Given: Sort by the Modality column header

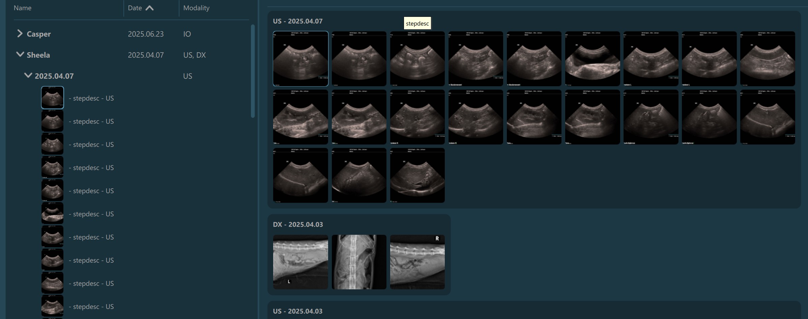Looking at the screenshot, I should pyautogui.click(x=196, y=8).
